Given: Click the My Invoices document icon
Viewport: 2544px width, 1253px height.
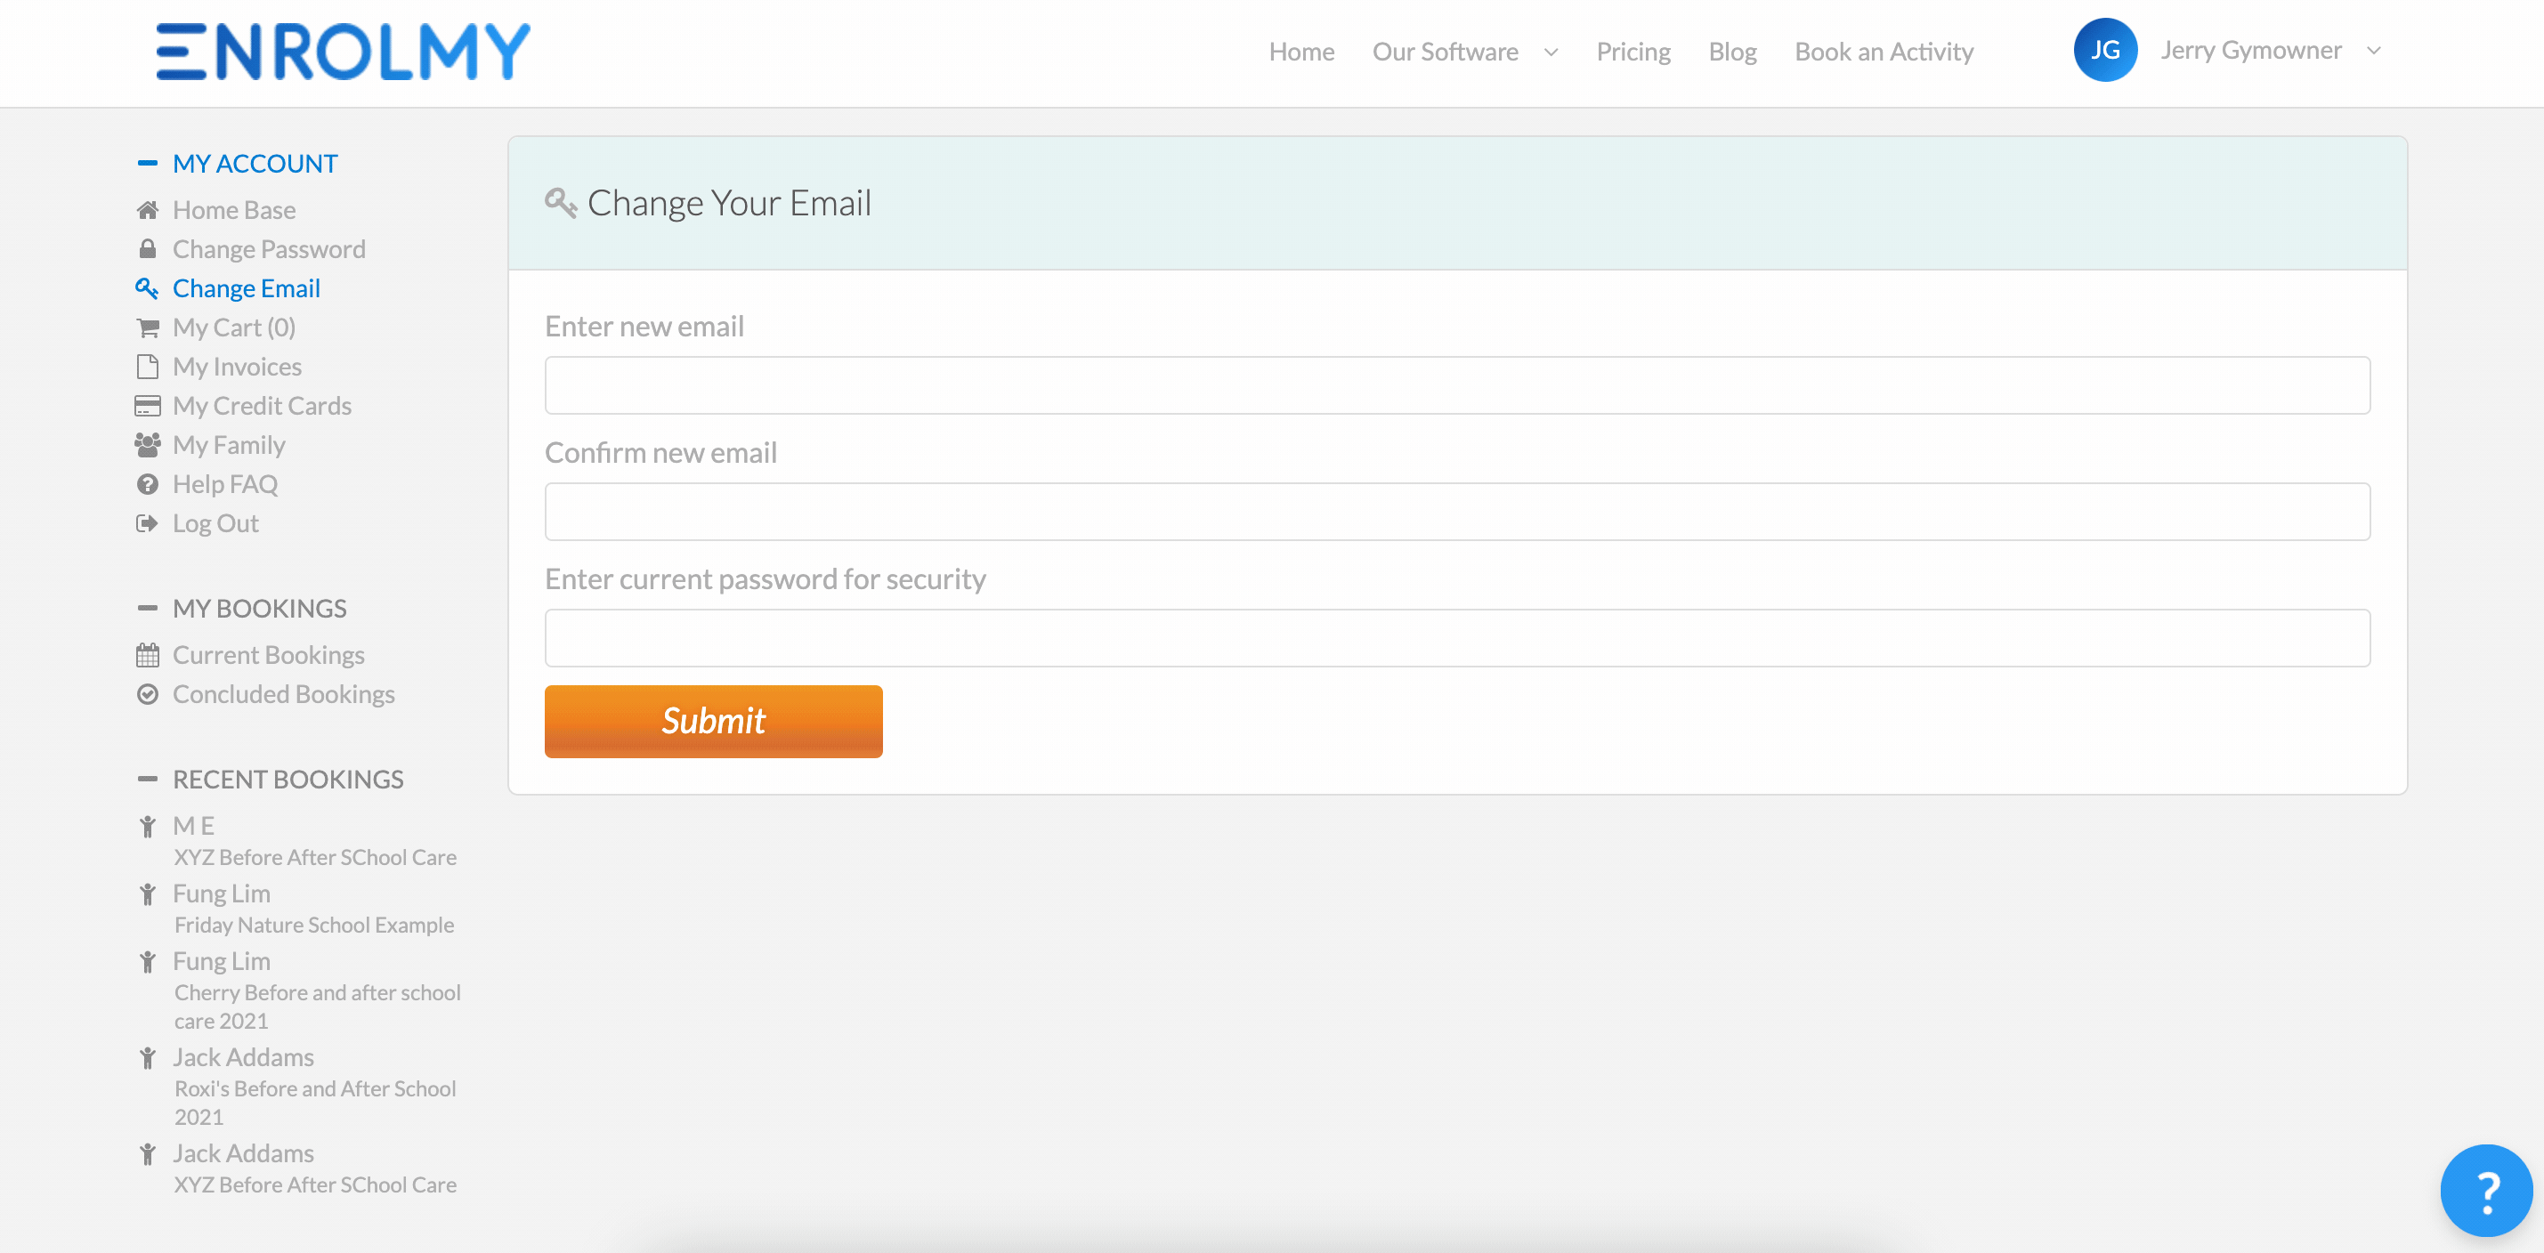Looking at the screenshot, I should pos(147,367).
